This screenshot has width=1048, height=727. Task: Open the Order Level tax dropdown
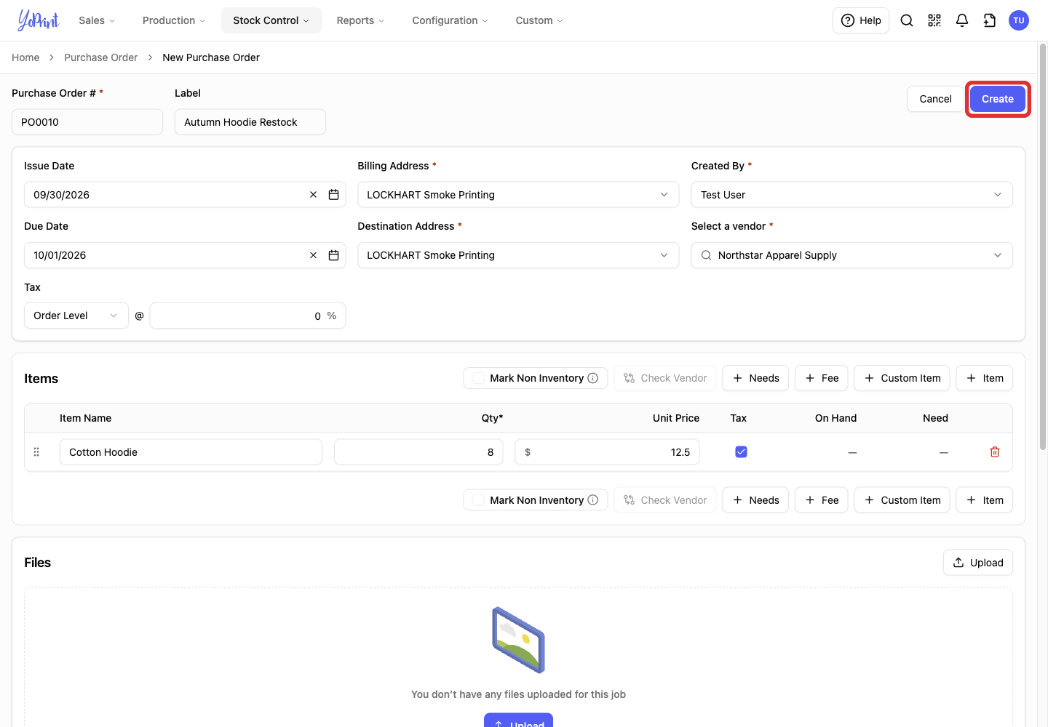pos(76,316)
